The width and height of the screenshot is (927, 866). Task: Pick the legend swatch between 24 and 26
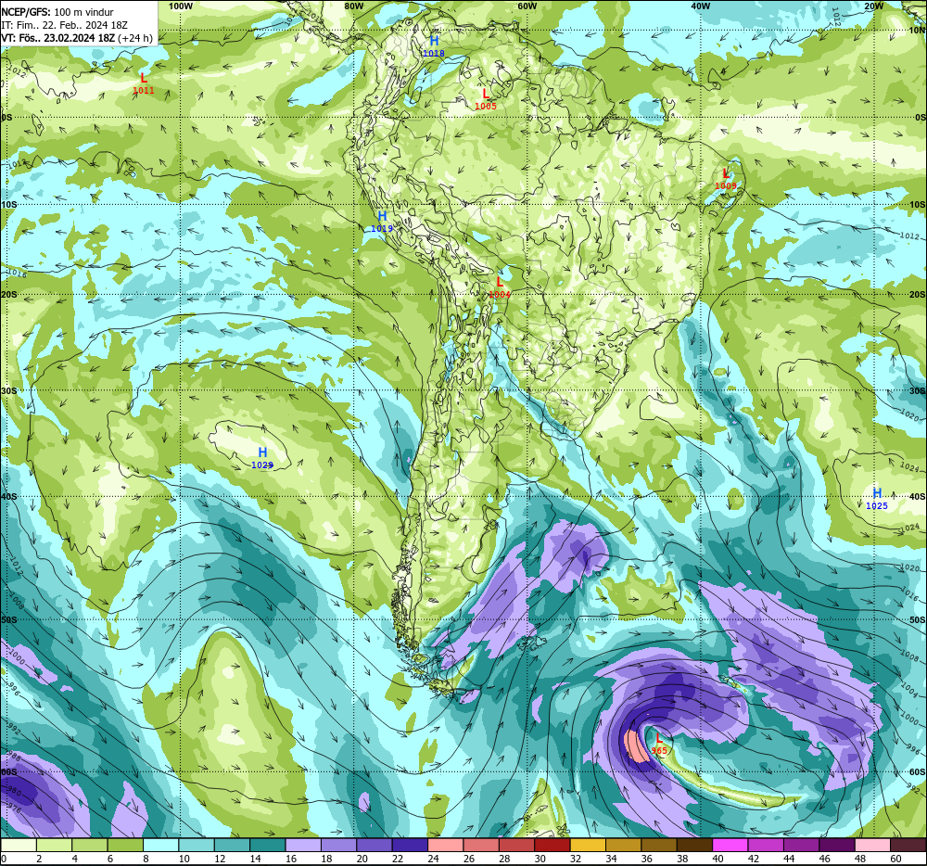(445, 846)
